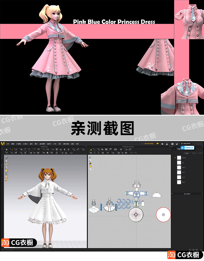Toggle the checkmark beside Blouse fabric
The width and height of the screenshot is (204, 261).
(x=175, y=158)
